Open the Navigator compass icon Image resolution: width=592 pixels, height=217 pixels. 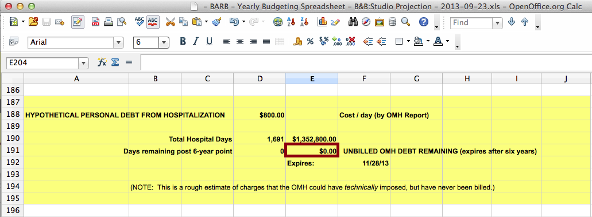(366, 22)
